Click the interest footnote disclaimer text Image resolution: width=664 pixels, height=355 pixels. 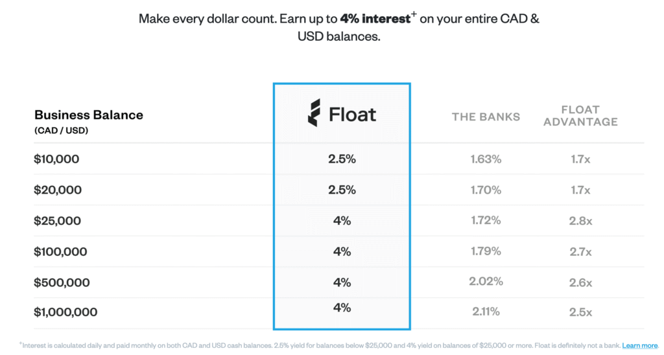pyautogui.click(x=318, y=346)
